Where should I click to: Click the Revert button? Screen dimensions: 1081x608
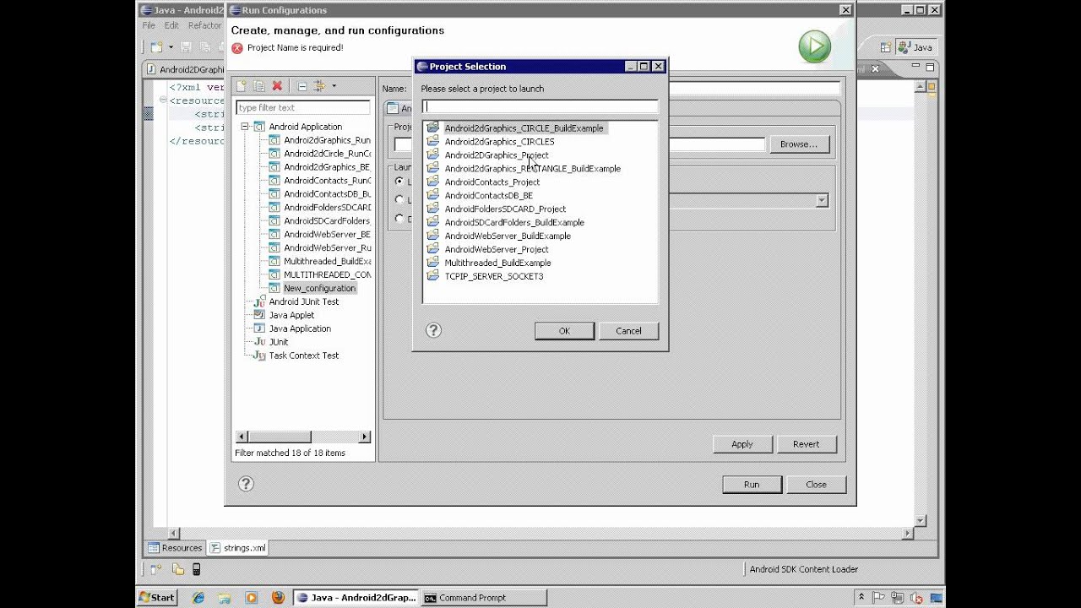[806, 444]
